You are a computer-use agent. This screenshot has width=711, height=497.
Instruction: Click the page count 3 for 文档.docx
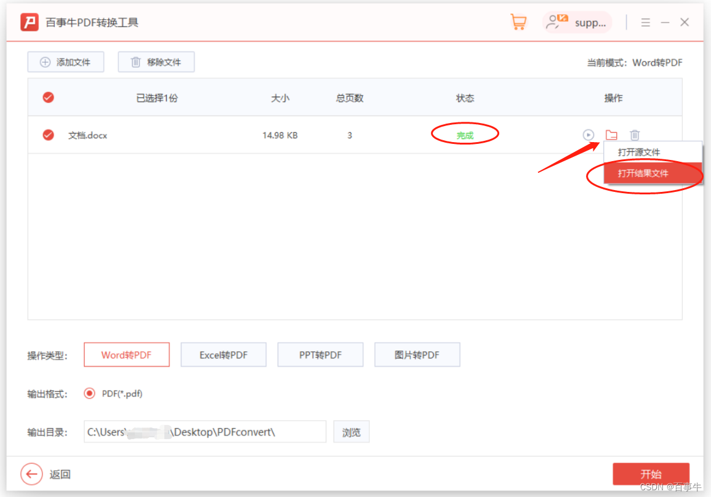(x=350, y=135)
